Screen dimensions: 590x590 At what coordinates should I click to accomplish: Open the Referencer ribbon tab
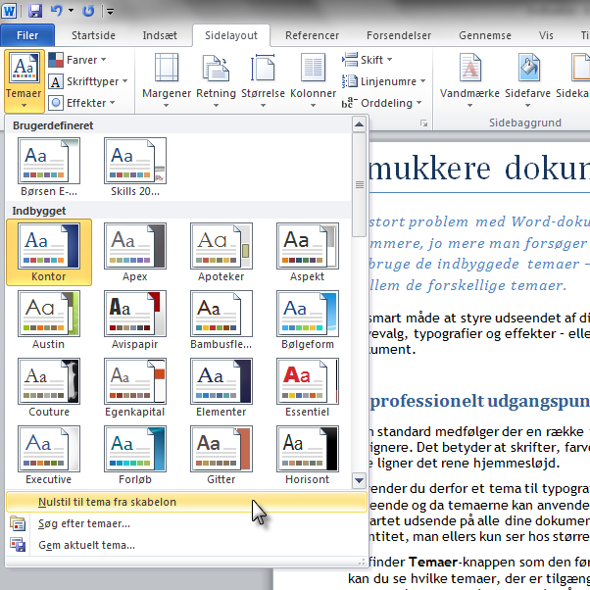[x=312, y=35]
